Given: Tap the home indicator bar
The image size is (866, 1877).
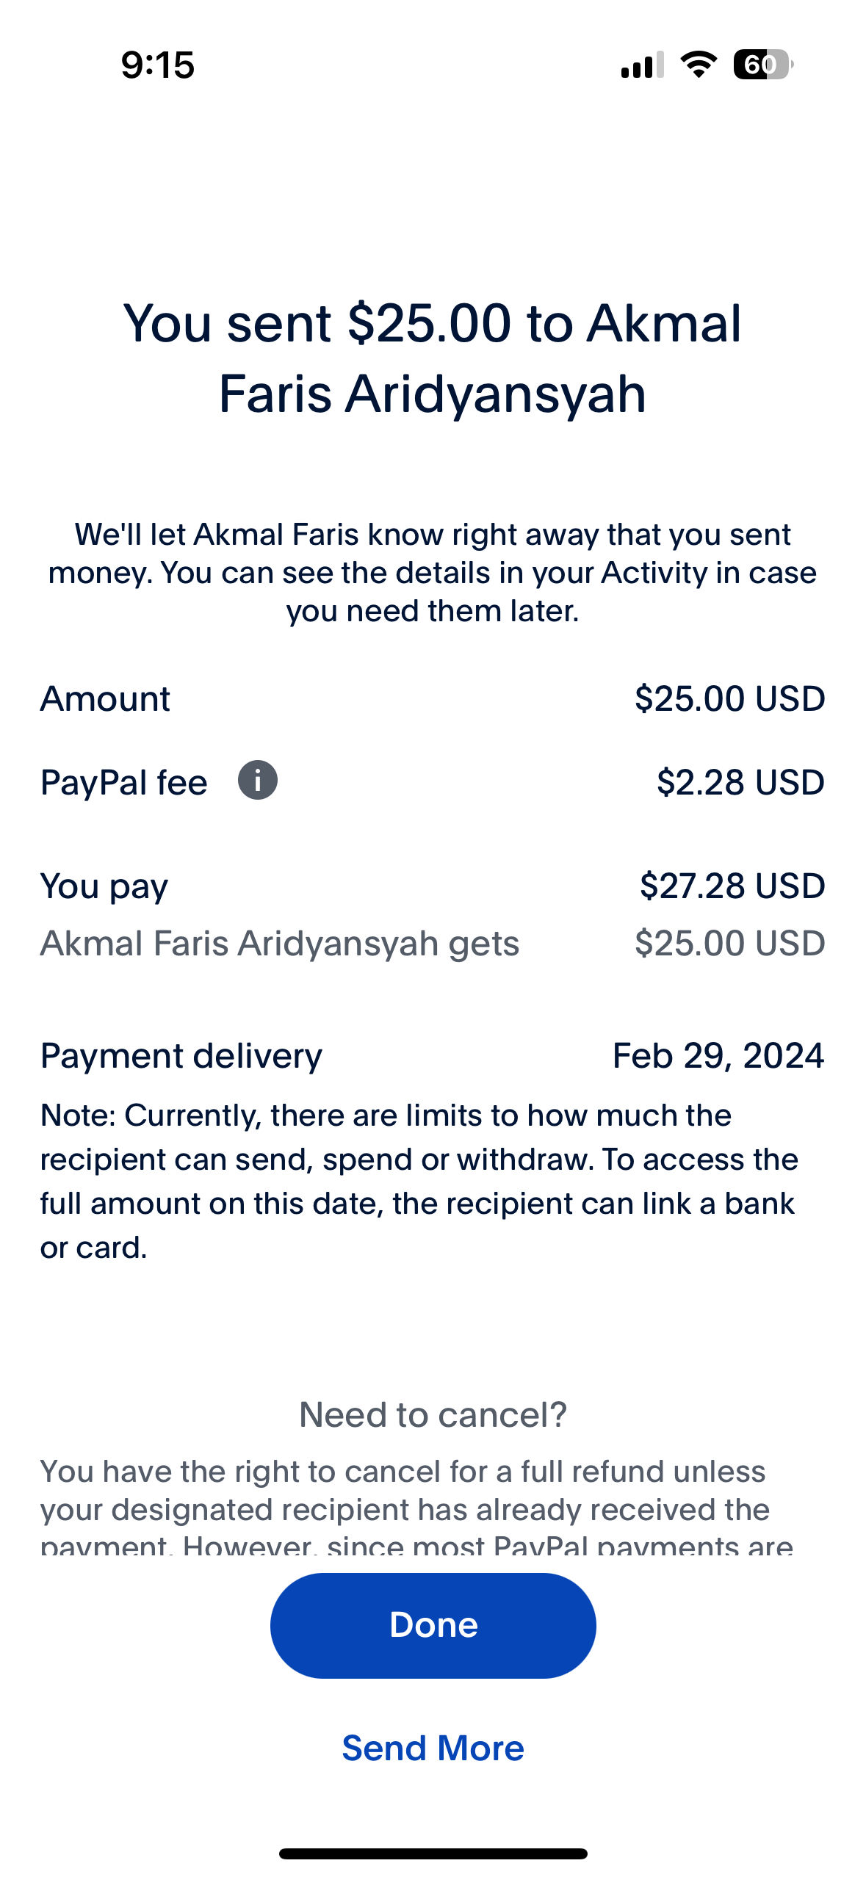Looking at the screenshot, I should pos(433,1854).
